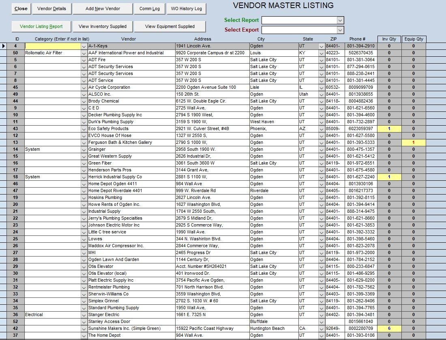The image size is (446, 340).
Task: Select the Inv Qty value for Sunshine Makers
Action: (389, 328)
